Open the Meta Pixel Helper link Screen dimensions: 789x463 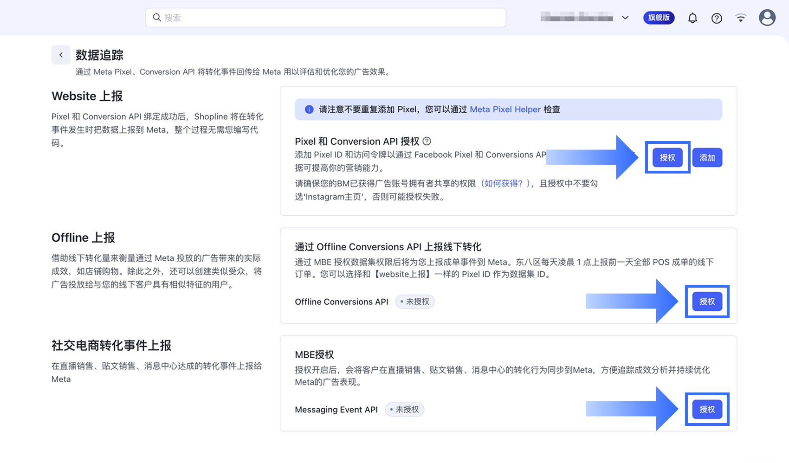coord(505,109)
